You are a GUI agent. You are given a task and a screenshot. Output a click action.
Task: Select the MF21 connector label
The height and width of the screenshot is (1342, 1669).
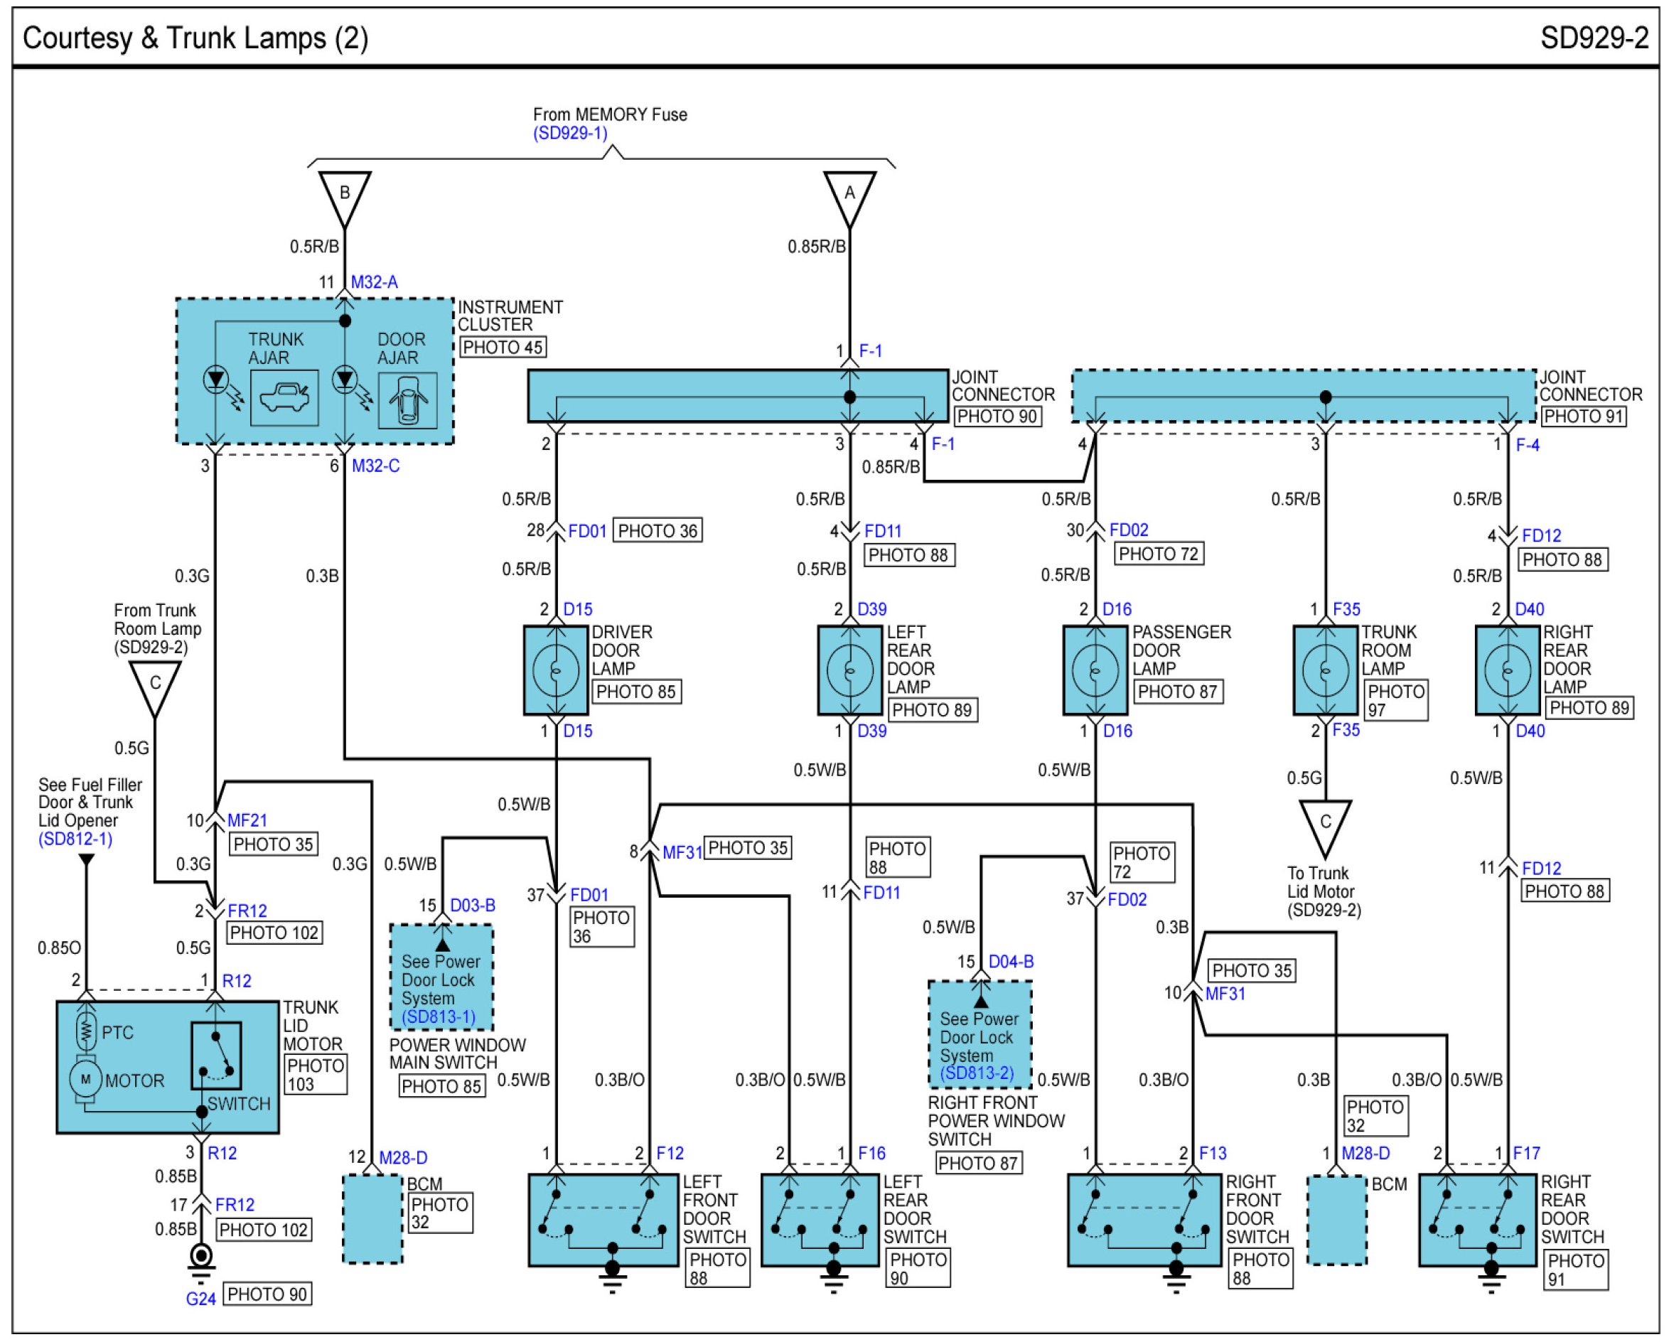[247, 820]
